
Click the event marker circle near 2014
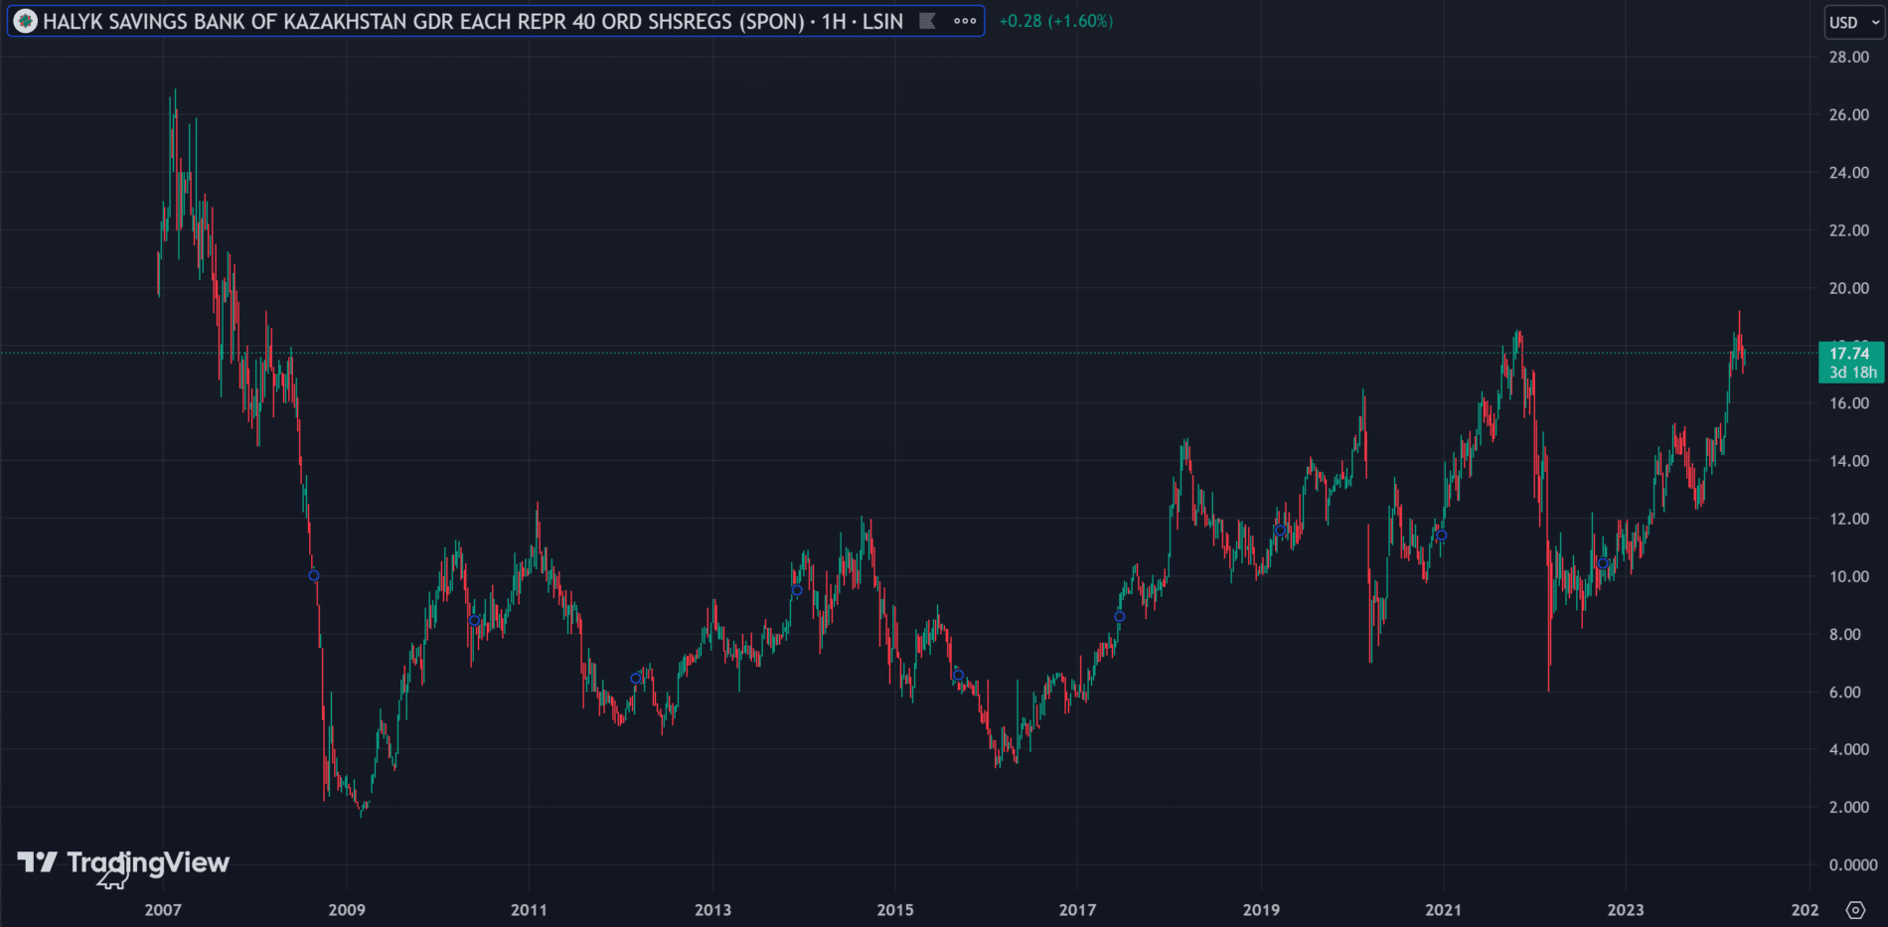click(797, 590)
